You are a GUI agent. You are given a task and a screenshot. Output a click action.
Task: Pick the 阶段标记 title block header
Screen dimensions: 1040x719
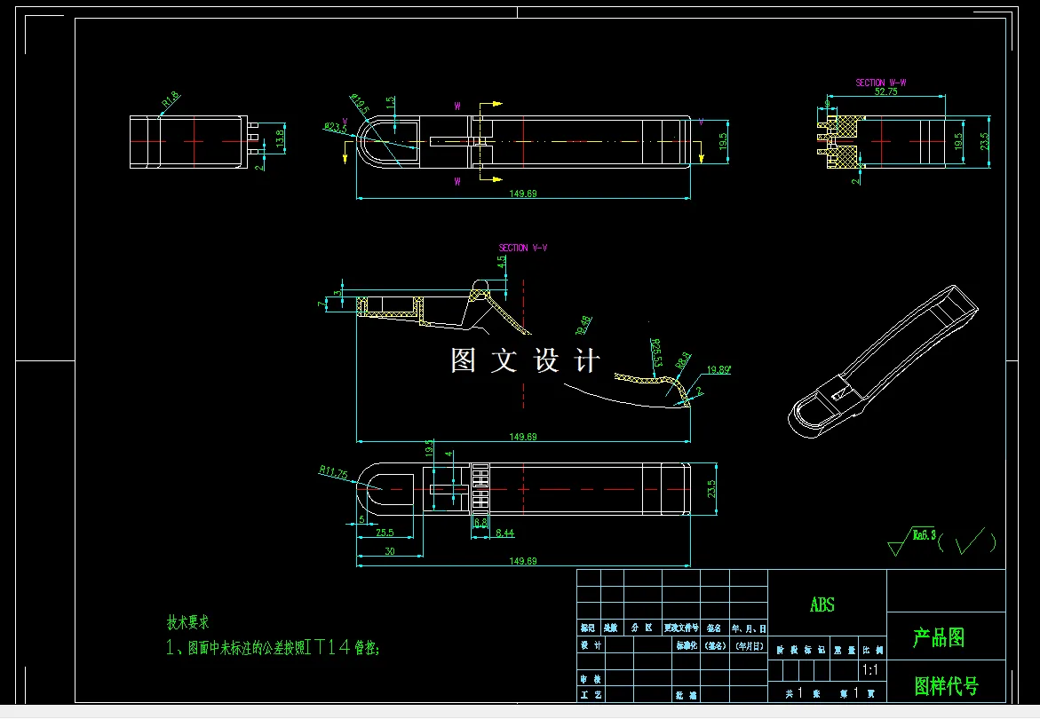tap(800, 650)
